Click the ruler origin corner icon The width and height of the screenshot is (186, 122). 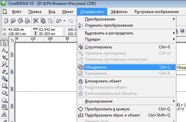pyautogui.click(x=12, y=40)
